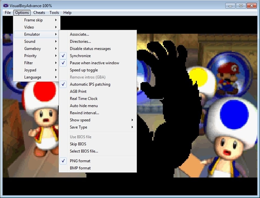Minimize the VisualBoyAdvance window
Viewport: 260px width, 198px height.
click(230, 6)
